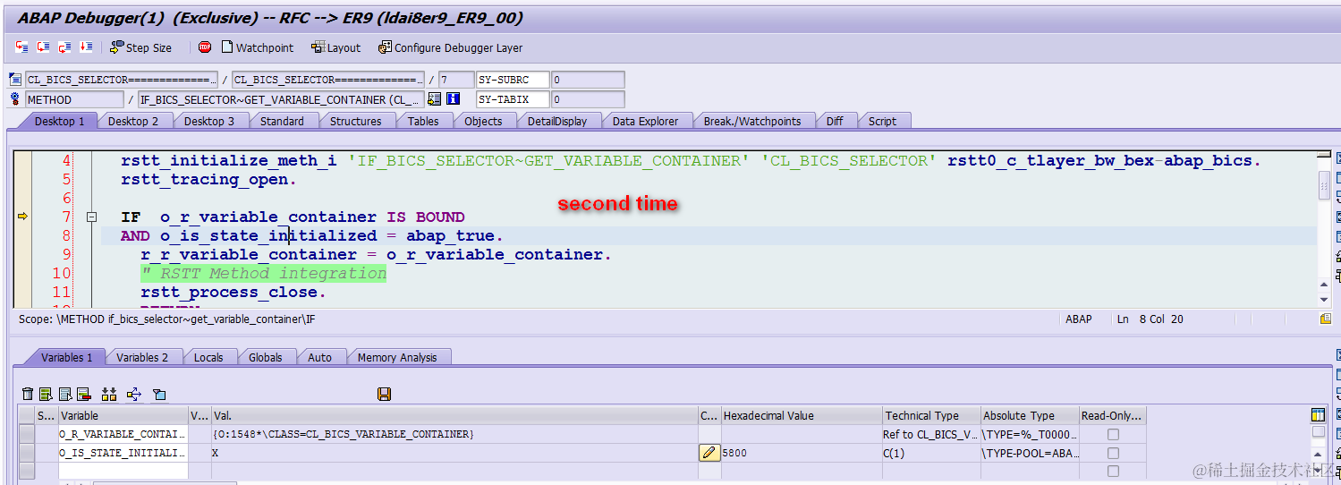Toggle Read-Only checkbox in the empty third row
This screenshot has width=1341, height=485.
tap(1113, 471)
